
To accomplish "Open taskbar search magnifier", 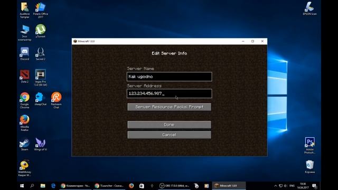I will point(32,186).
